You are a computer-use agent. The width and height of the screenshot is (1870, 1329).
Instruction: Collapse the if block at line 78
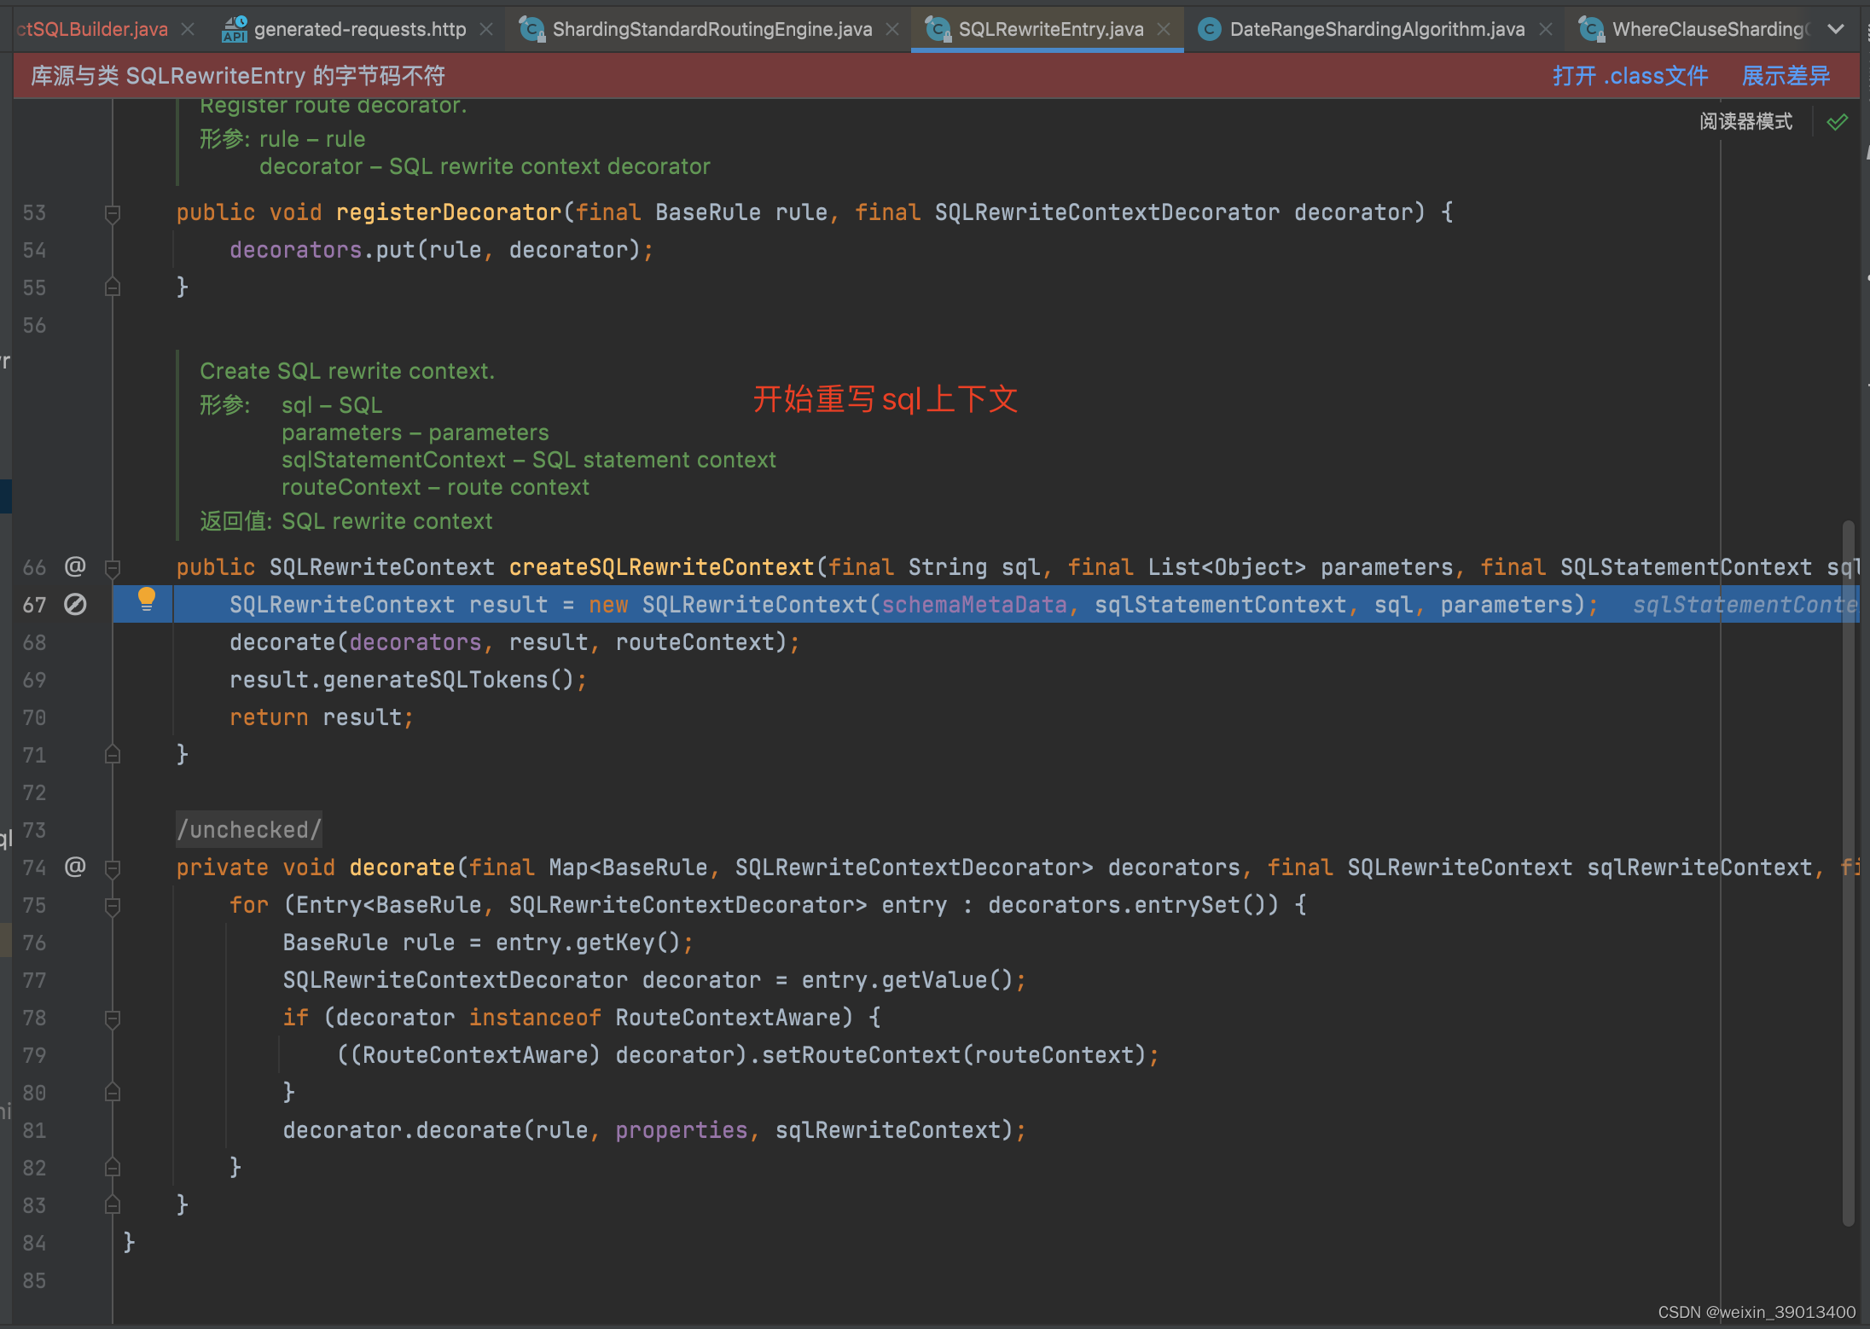(112, 1018)
